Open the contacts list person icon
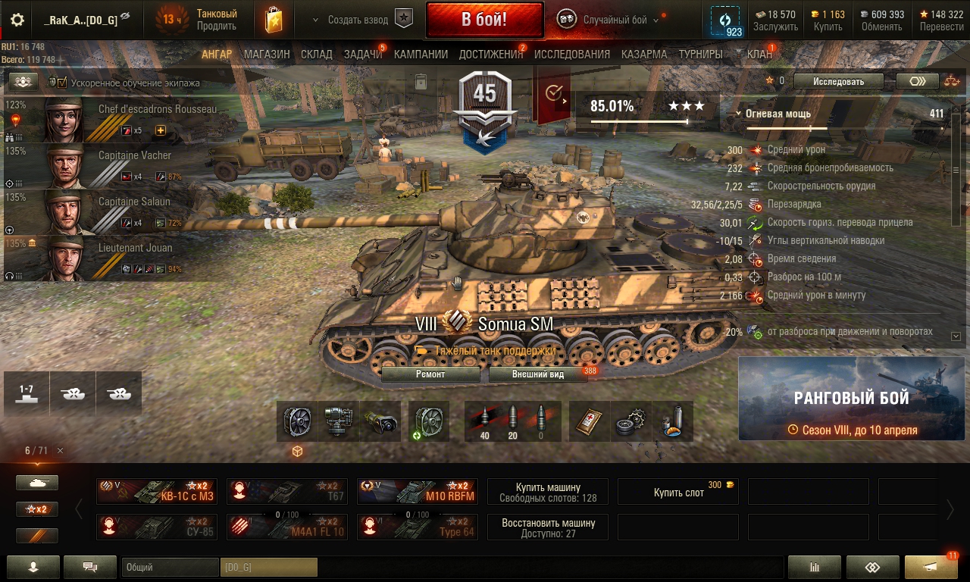Image resolution: width=970 pixels, height=582 pixels. click(33, 566)
